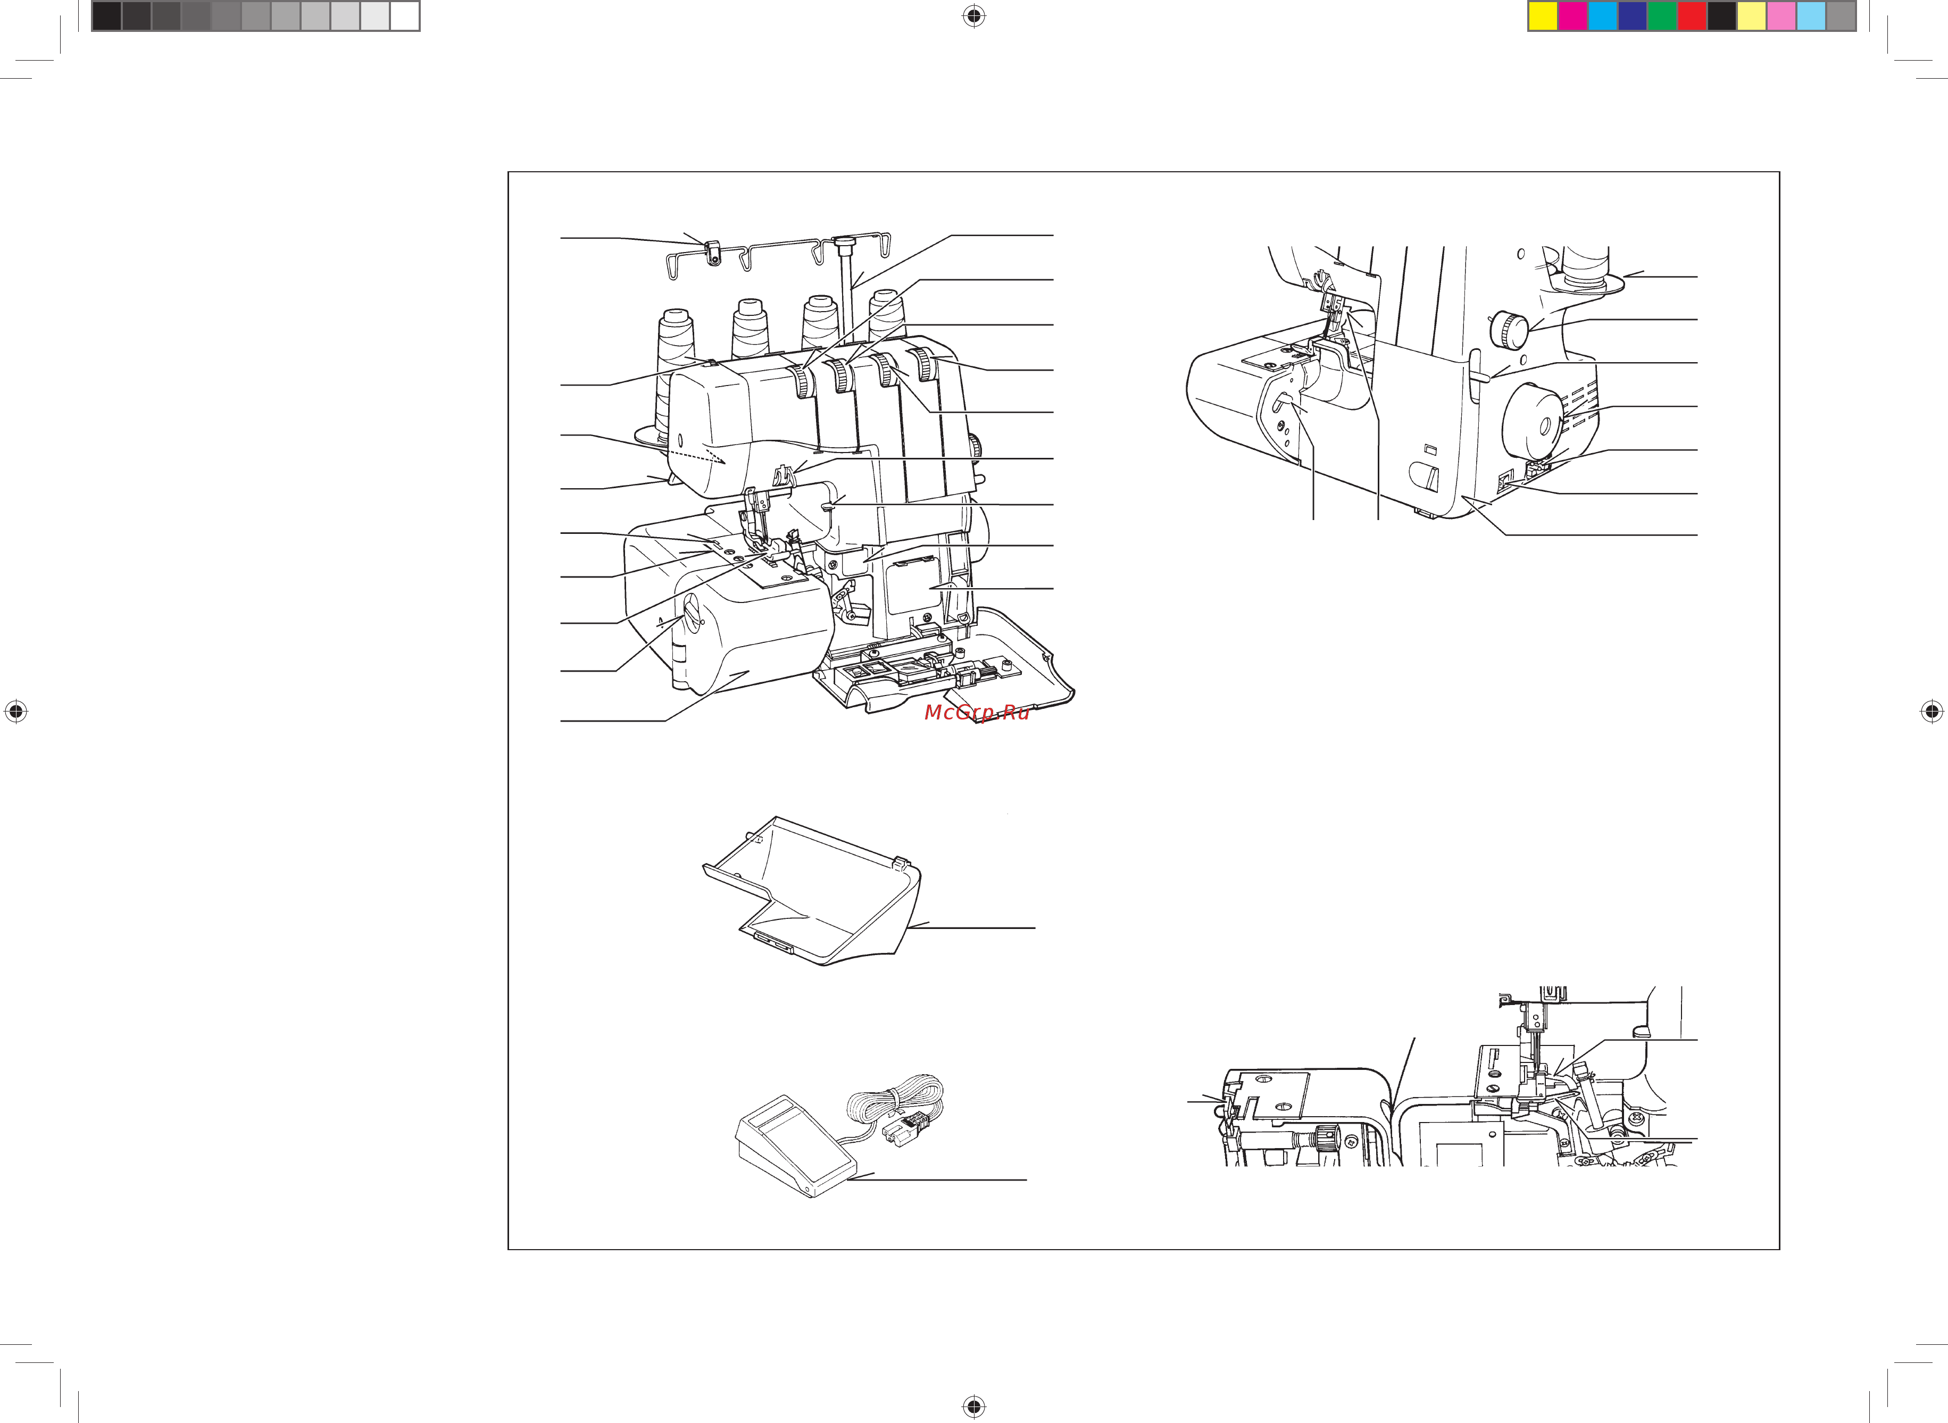Viewport: 1948px width, 1423px height.
Task: Choose the red swatch in the color bar
Action: click(1692, 16)
